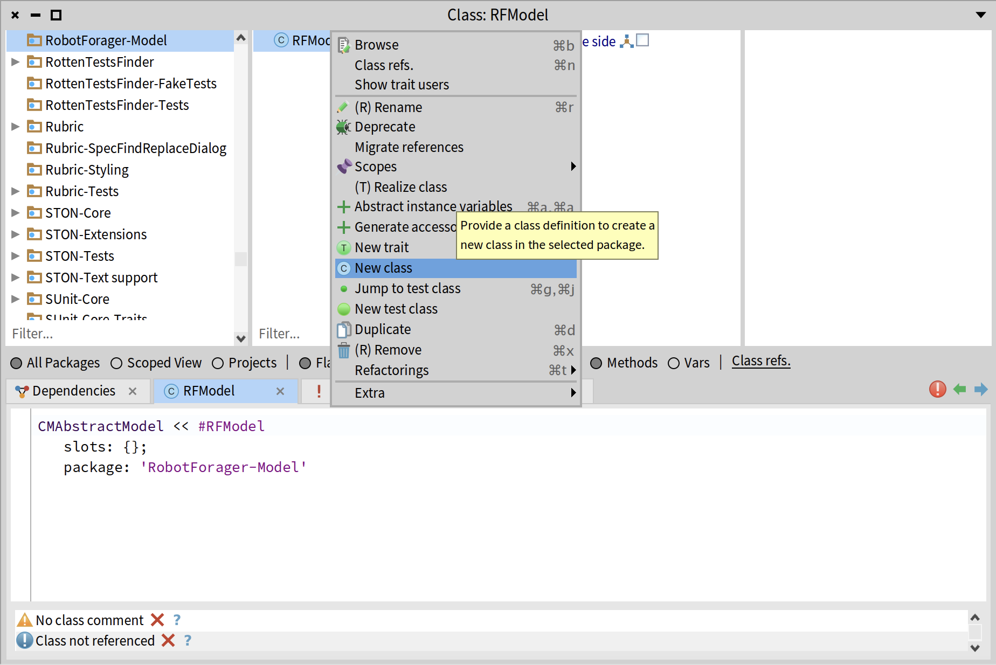Click the window dropdown arrow in title bar

point(980,15)
